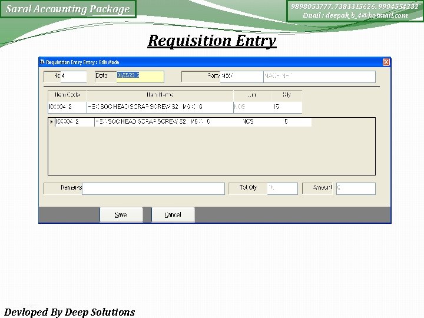
Task: Click the Item Name column header
Action: point(160,95)
